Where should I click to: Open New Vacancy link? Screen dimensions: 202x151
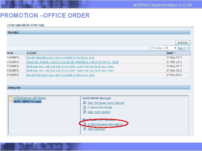(99, 112)
